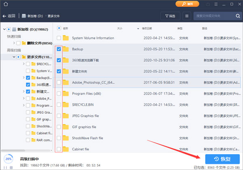
Task: Collapse the 更多文件 tree node
Action: (x=15, y=57)
